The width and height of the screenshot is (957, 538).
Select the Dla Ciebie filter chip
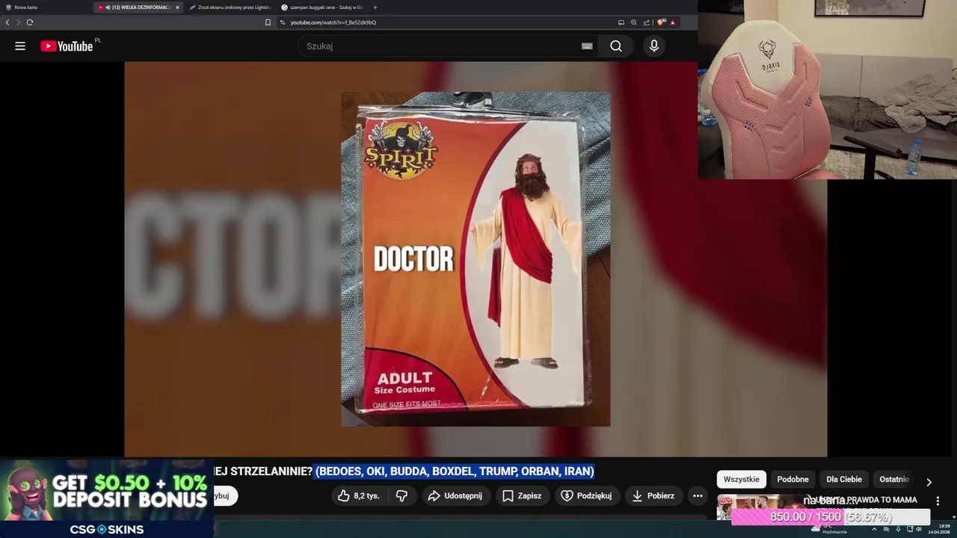click(x=844, y=479)
